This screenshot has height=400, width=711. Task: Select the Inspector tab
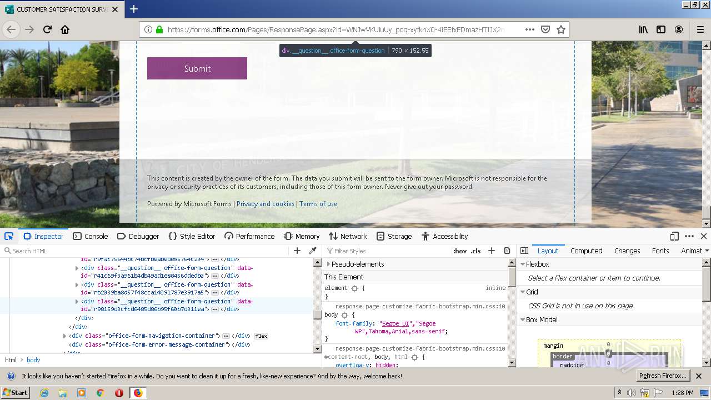click(44, 236)
